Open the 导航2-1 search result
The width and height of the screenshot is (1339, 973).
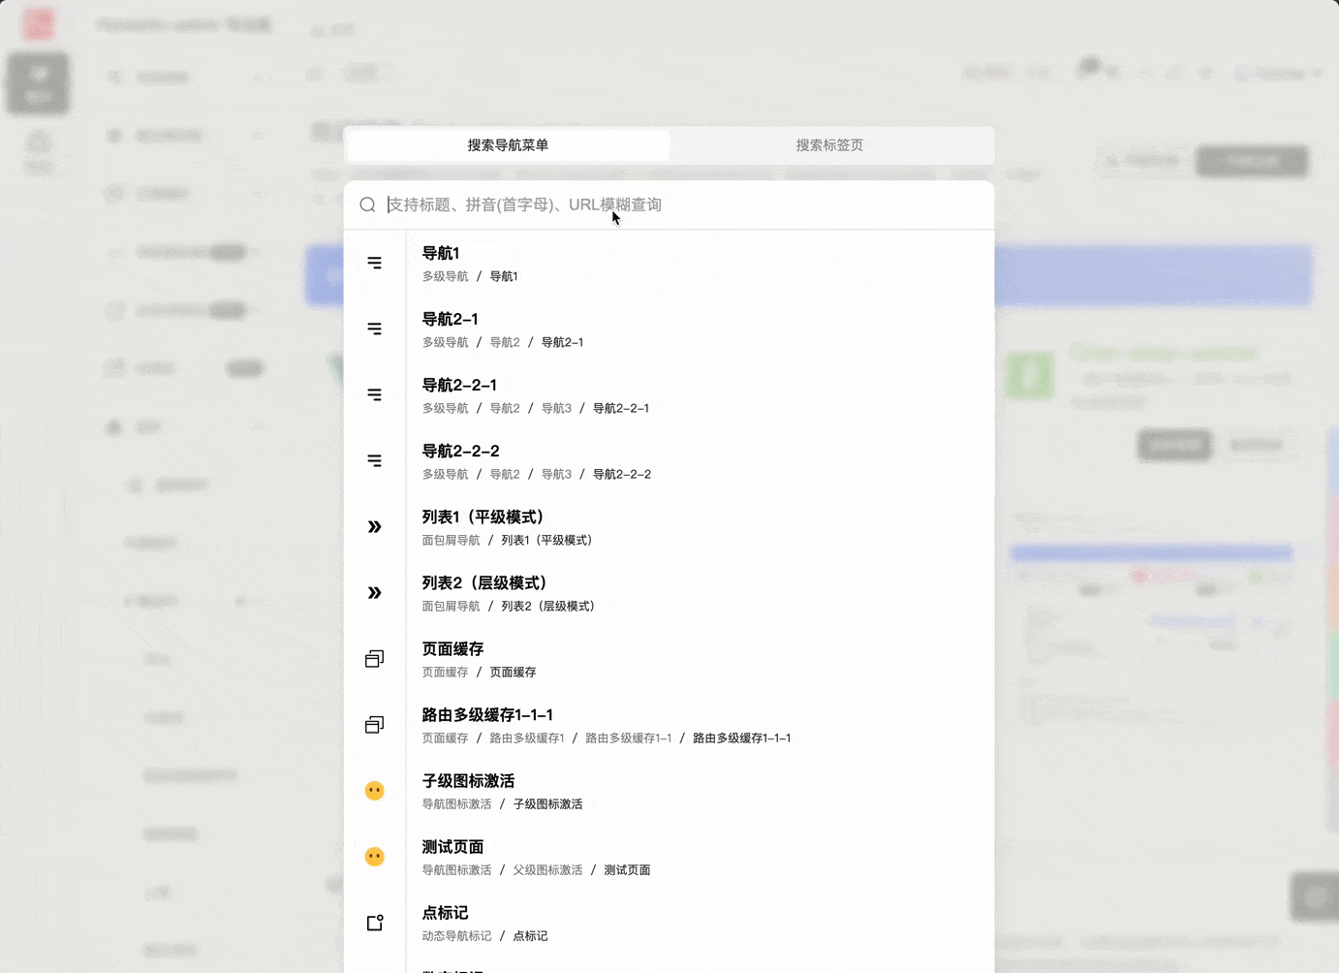(x=452, y=319)
